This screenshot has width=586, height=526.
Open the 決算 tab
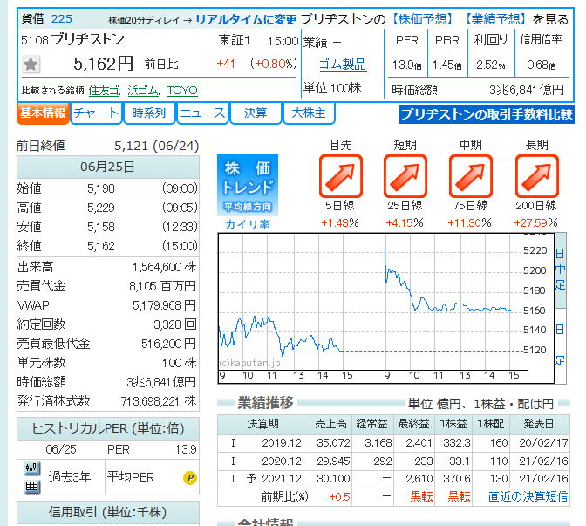256,113
